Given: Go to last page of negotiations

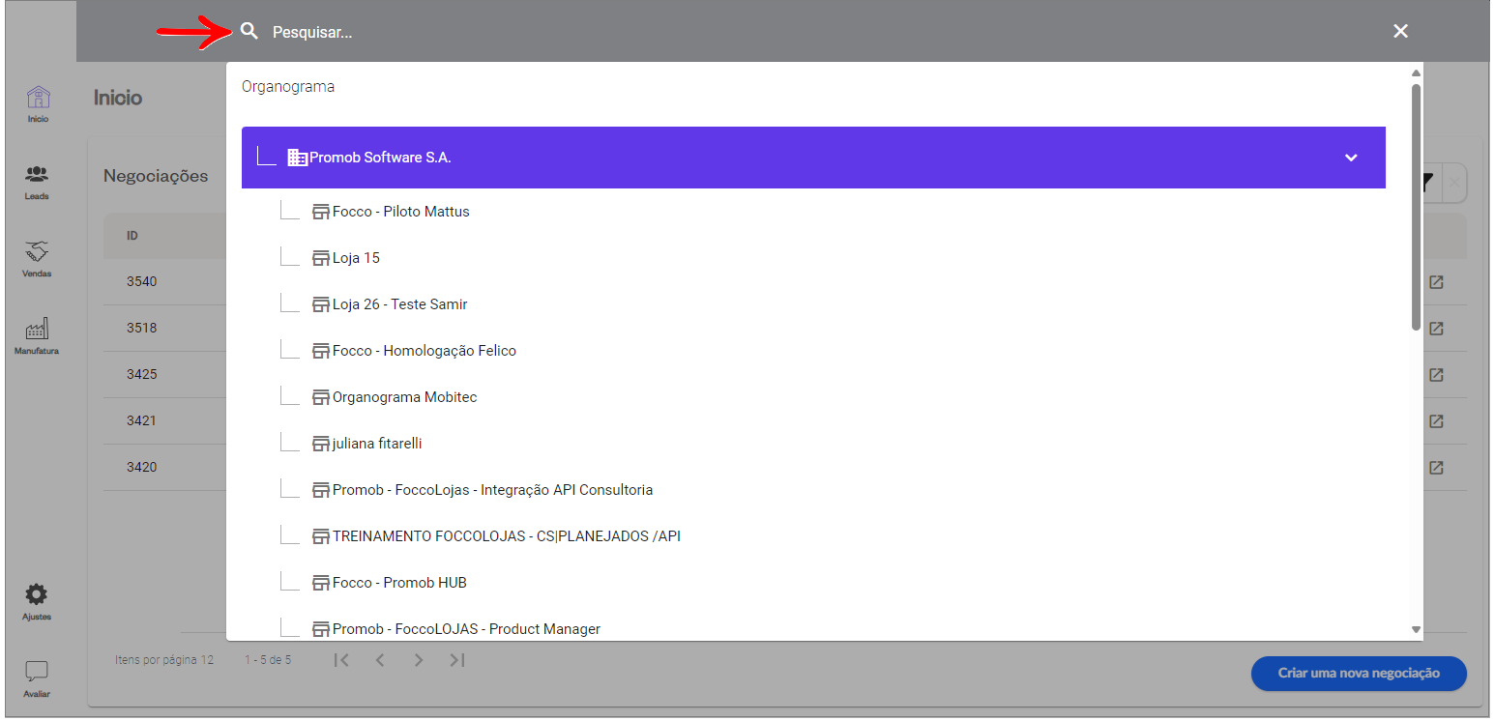Looking at the screenshot, I should click(x=457, y=660).
